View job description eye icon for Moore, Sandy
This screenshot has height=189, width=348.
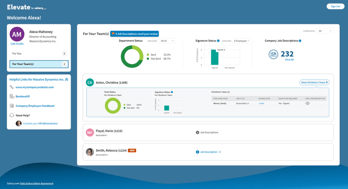point(308,103)
